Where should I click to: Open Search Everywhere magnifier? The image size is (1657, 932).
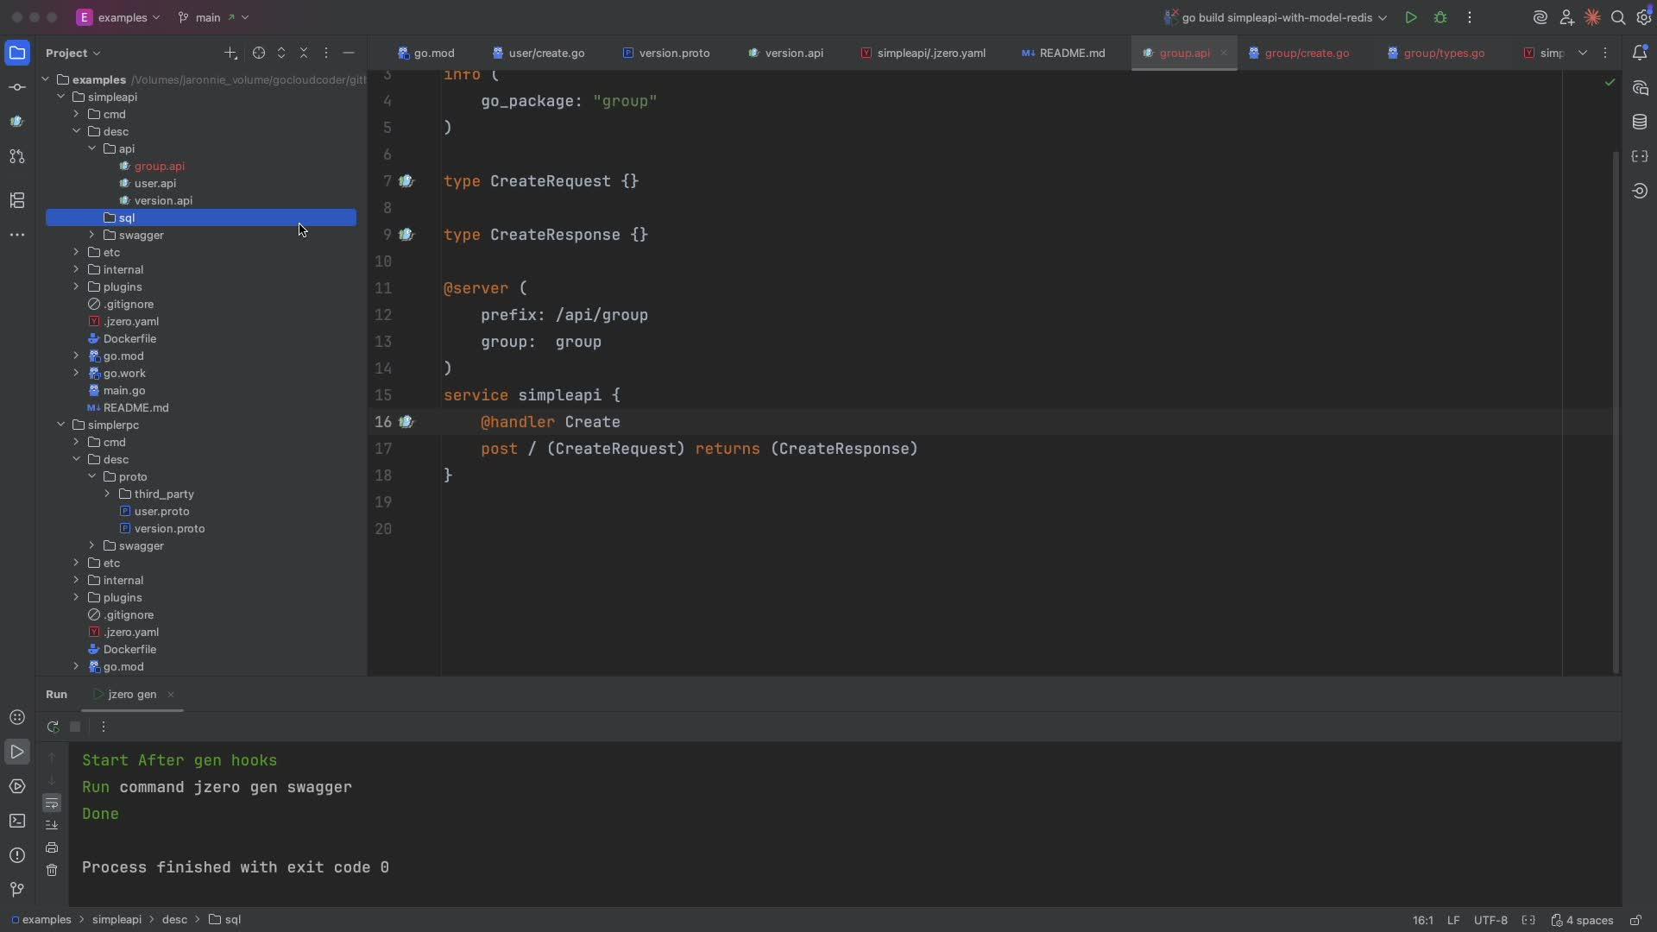tap(1618, 17)
